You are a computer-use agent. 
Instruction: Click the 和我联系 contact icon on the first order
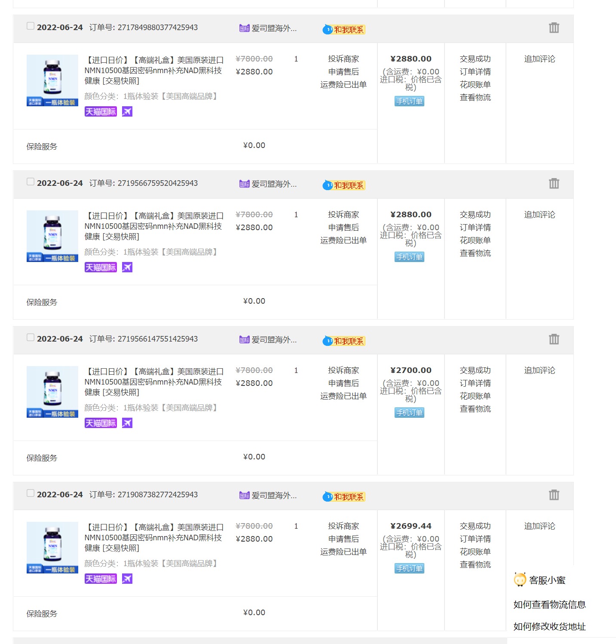click(343, 30)
